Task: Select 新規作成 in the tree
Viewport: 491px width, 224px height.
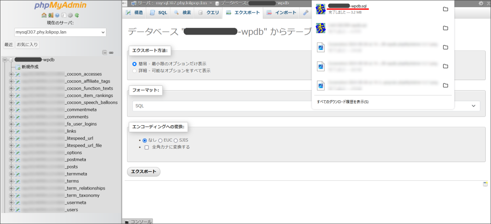Action: coord(30,67)
